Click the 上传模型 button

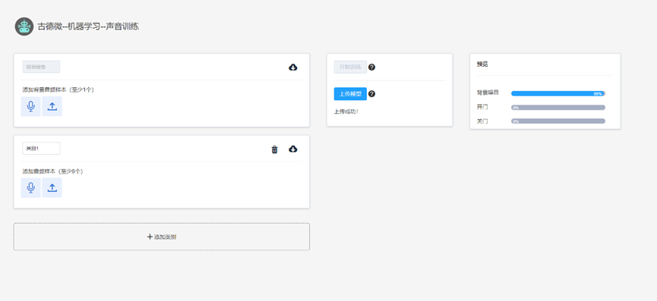pyautogui.click(x=350, y=94)
